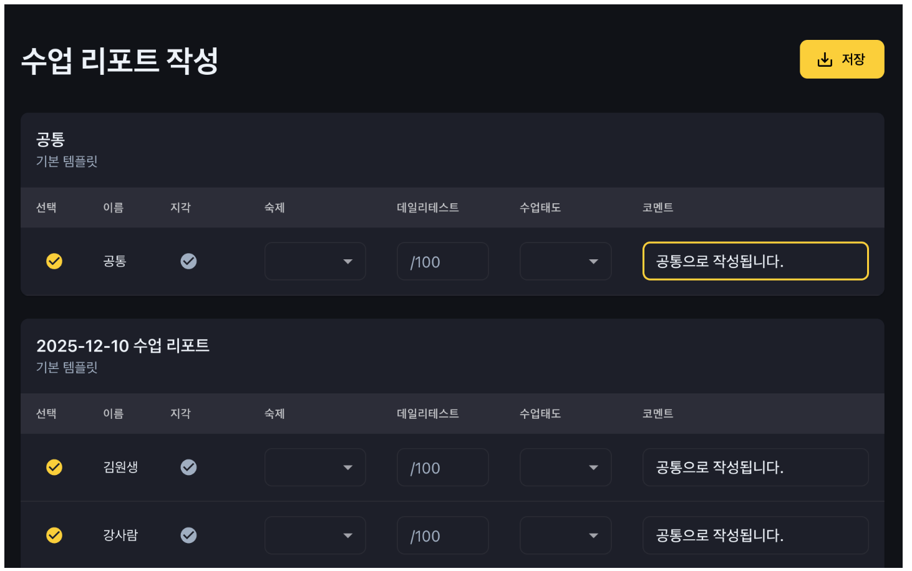The width and height of the screenshot is (912, 571).
Task: Toggle the 선택 checkmark for 강사람
Action: coord(54,535)
